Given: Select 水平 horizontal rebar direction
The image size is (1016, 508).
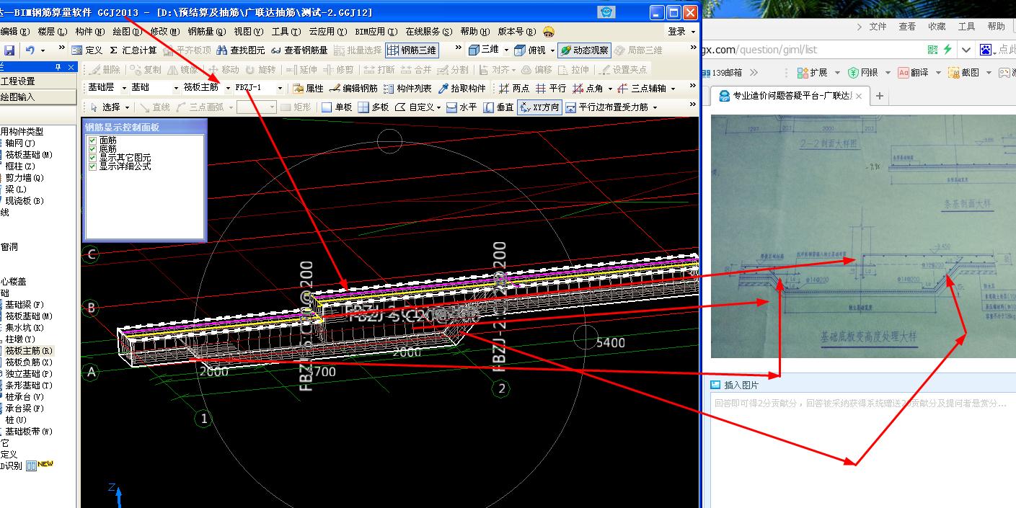Looking at the screenshot, I should coord(461,107).
